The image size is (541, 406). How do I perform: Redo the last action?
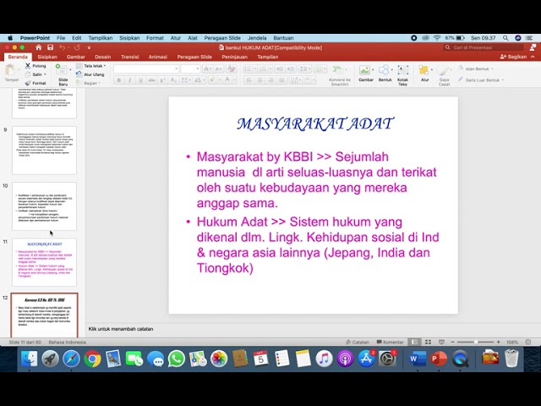click(77, 47)
